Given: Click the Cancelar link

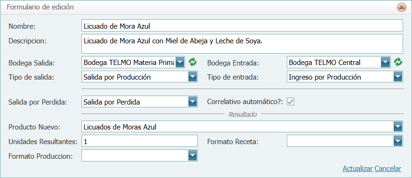Looking at the screenshot, I should tap(388, 169).
